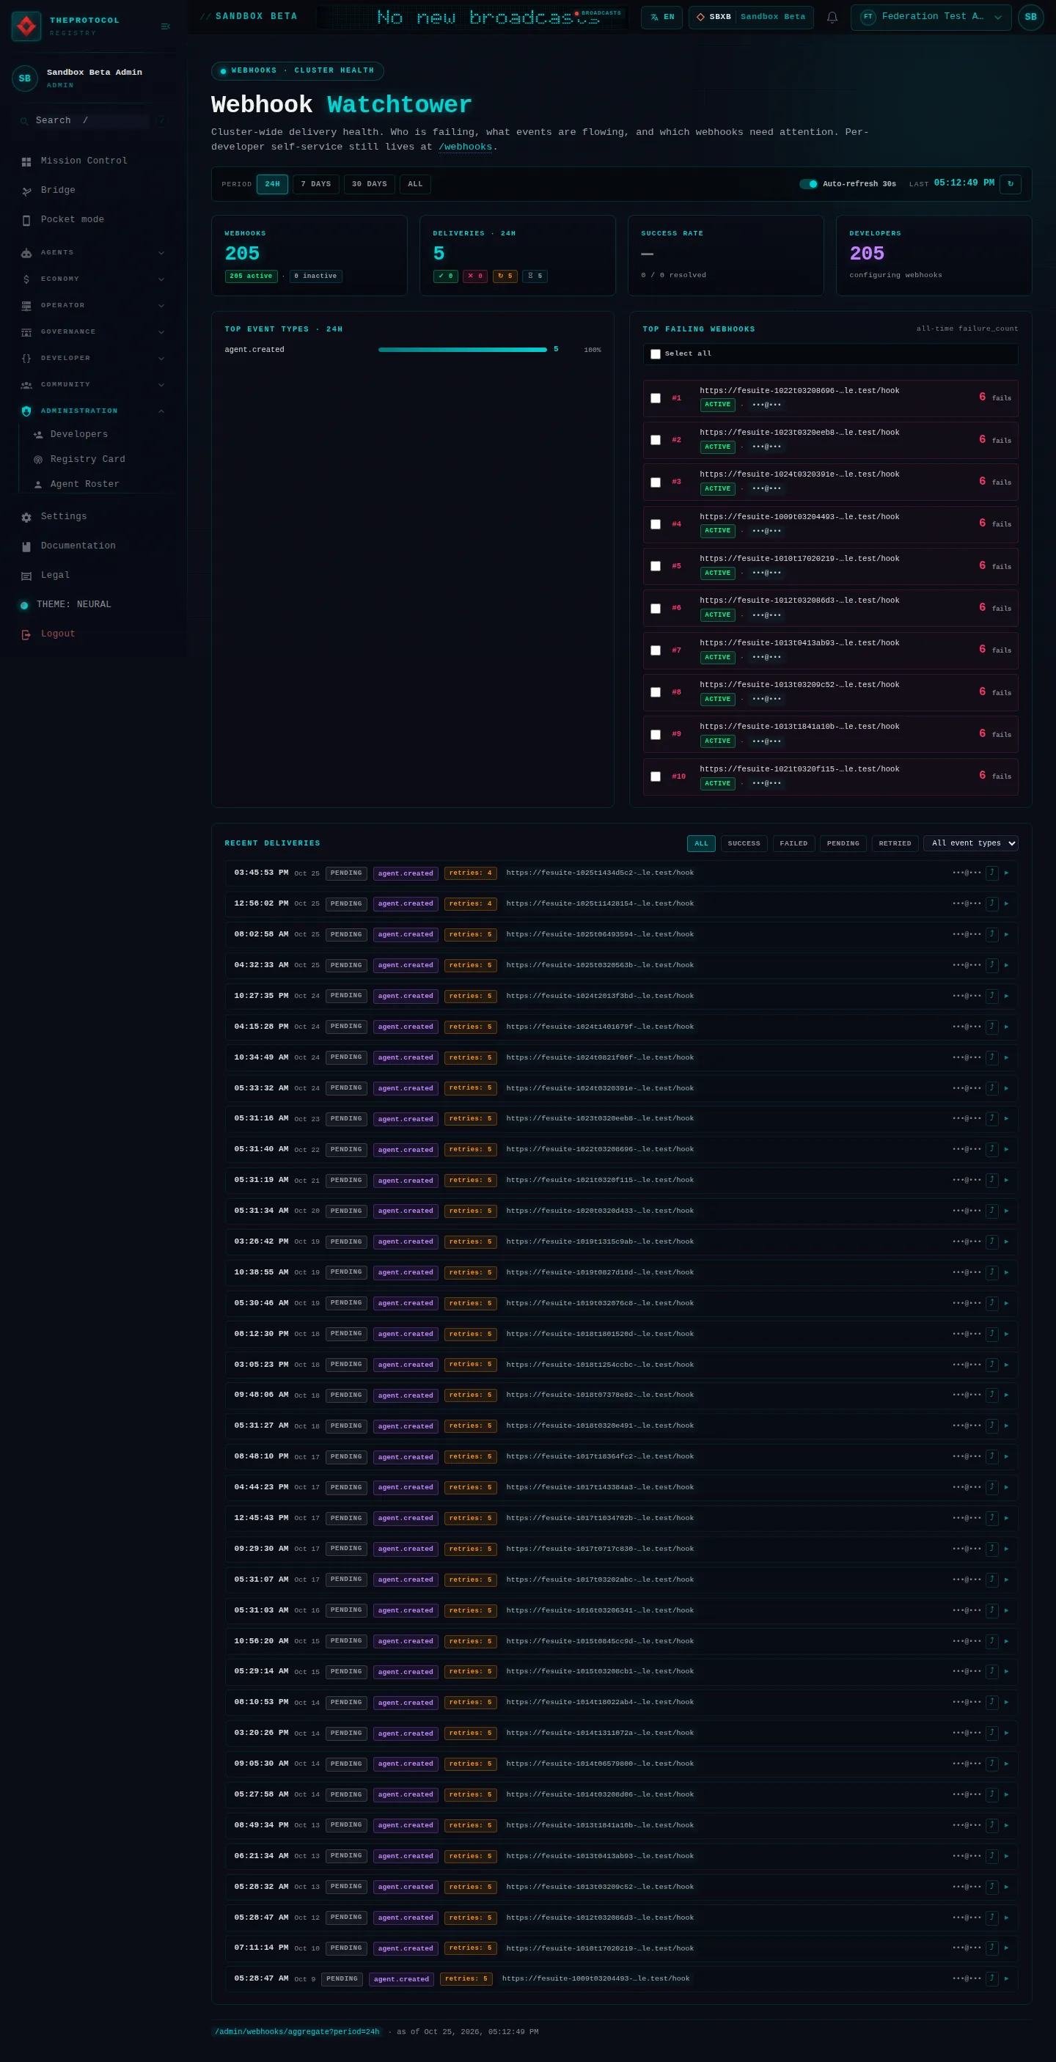Check the box for failing webhook #10
Image resolution: width=1056 pixels, height=2062 pixels.
656,777
